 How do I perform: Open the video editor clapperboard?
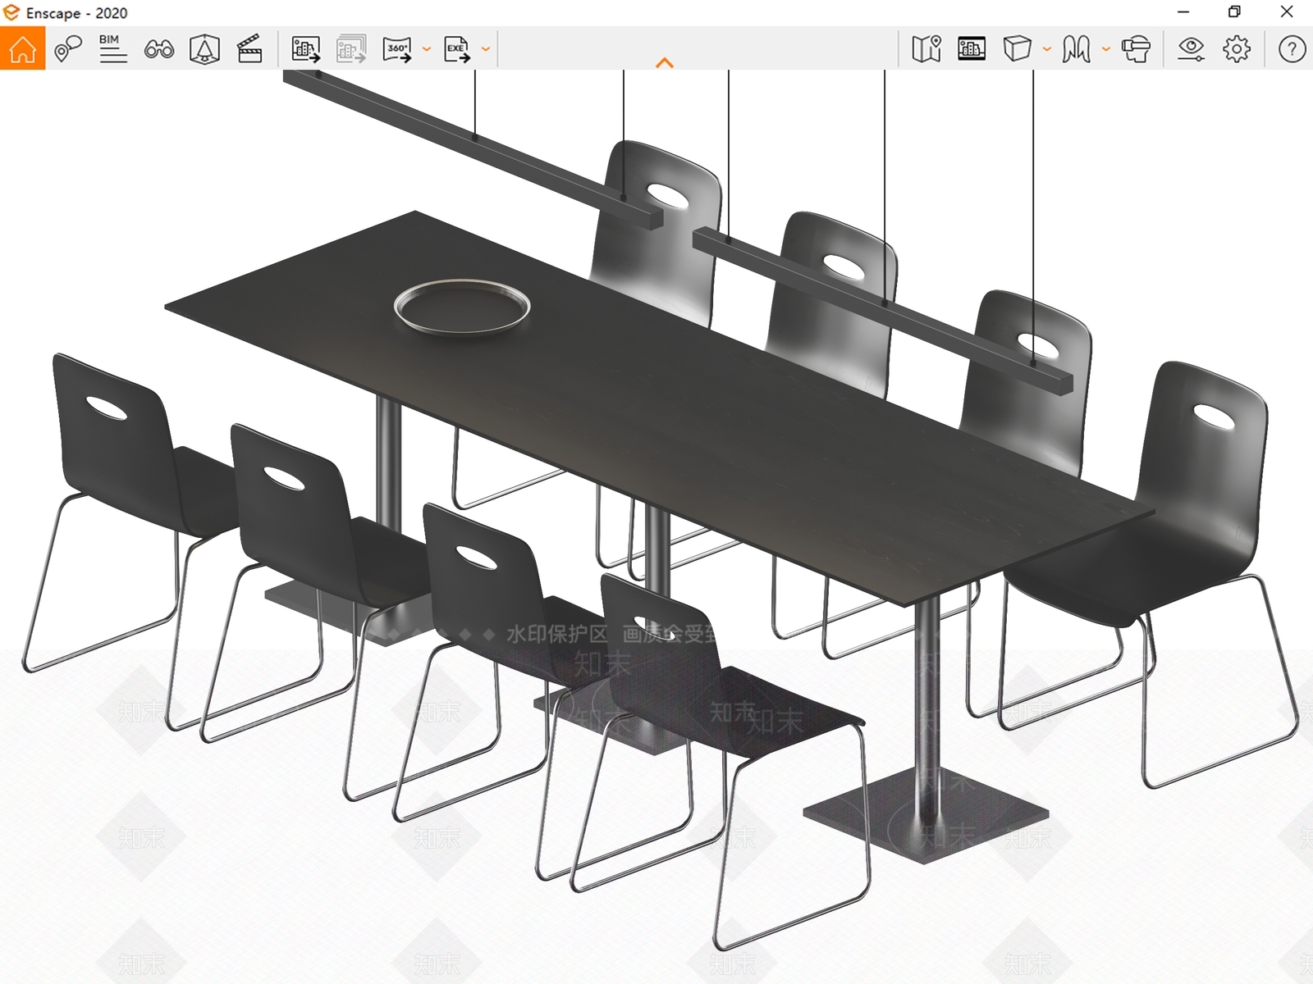pyautogui.click(x=249, y=49)
